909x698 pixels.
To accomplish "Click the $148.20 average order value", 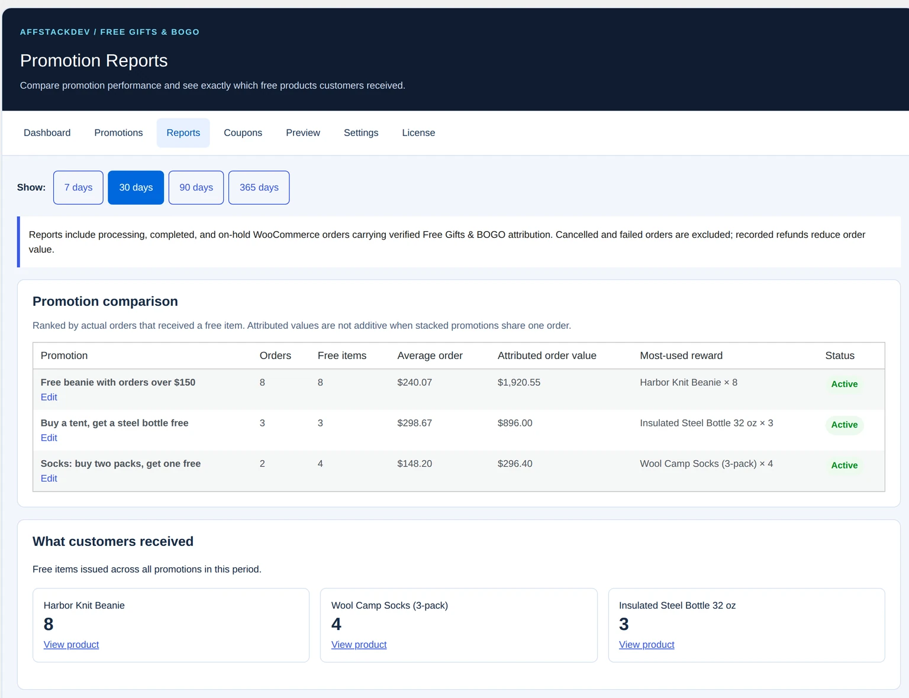I will 414,464.
